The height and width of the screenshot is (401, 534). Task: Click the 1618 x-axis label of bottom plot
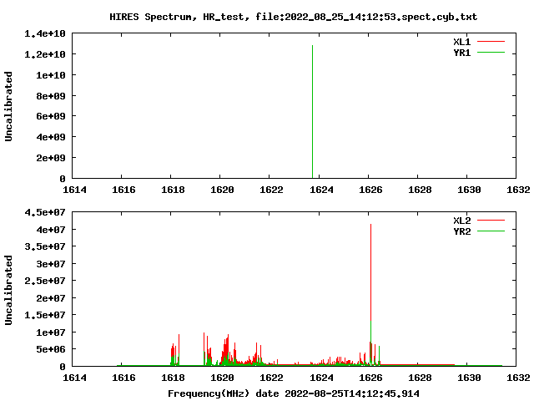(173, 378)
